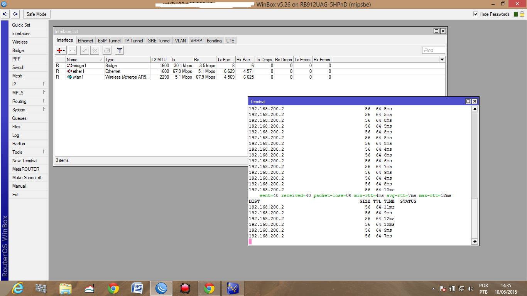
Task: Toggle the Safe Mode button
Action: [36, 14]
